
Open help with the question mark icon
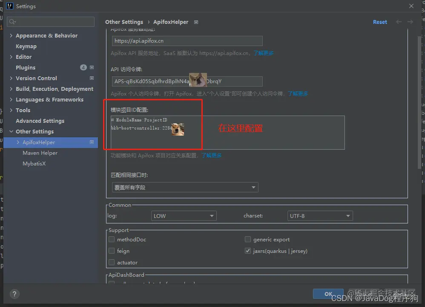[14, 294]
